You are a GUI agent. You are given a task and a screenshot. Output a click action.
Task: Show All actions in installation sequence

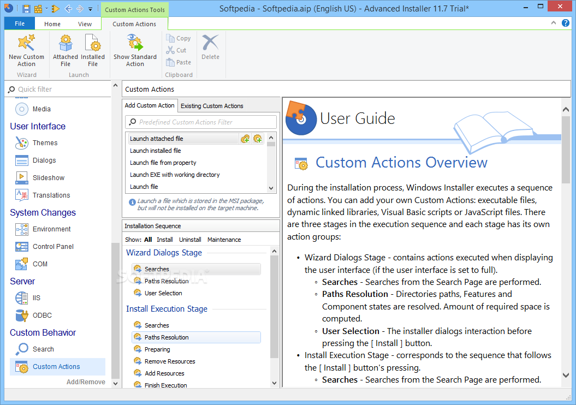click(x=148, y=240)
